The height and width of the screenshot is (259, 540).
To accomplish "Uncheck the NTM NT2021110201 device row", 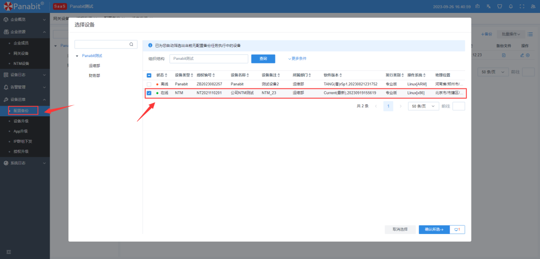I will [x=149, y=93].
